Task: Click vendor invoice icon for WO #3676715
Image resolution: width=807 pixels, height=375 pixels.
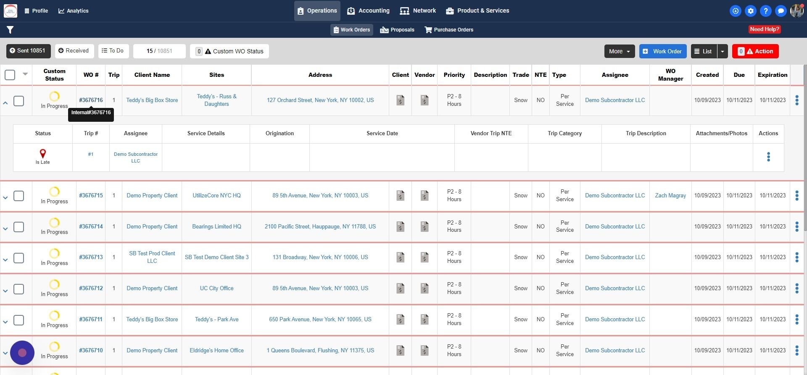Action: click(425, 196)
